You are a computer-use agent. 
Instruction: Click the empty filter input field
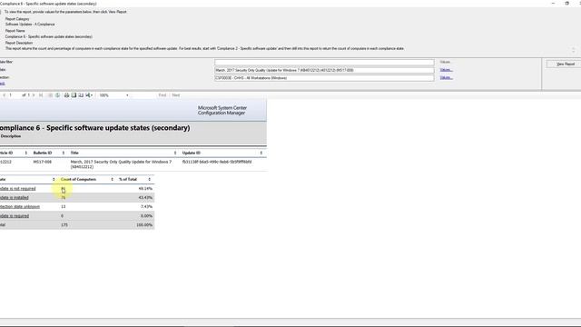[x=324, y=63]
